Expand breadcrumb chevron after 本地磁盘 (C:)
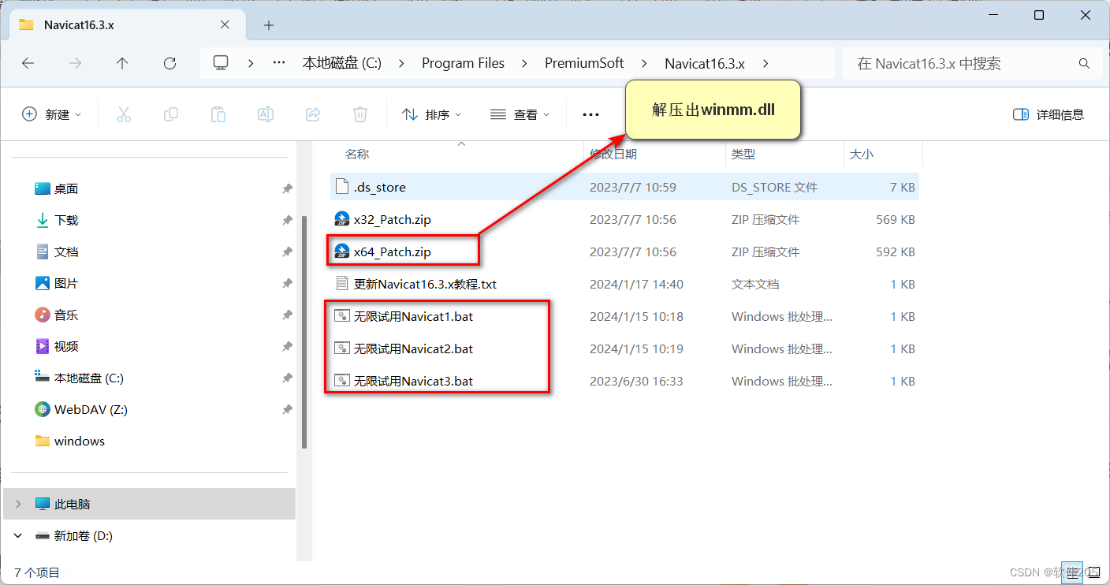Image resolution: width=1110 pixels, height=585 pixels. point(401,64)
